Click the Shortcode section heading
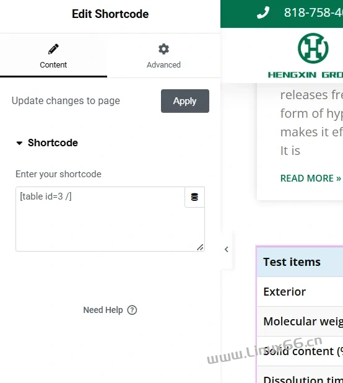This screenshot has width=343, height=383. coord(53,143)
